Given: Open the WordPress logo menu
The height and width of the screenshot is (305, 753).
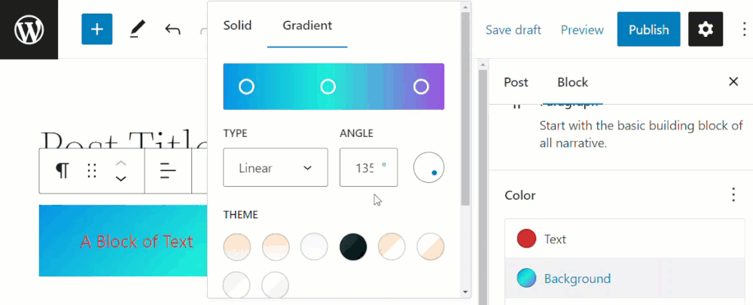Looking at the screenshot, I should point(29,29).
